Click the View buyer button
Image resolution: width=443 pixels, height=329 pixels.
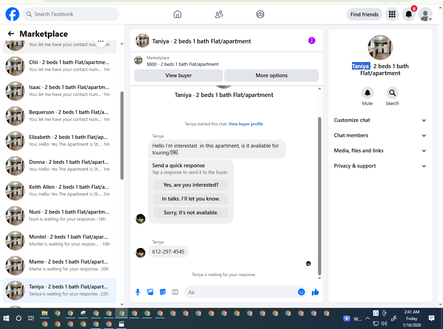[x=179, y=75]
